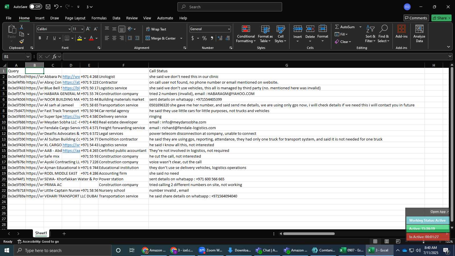The height and width of the screenshot is (256, 455).
Task: Select the Call Status header cell
Action: tap(287, 71)
